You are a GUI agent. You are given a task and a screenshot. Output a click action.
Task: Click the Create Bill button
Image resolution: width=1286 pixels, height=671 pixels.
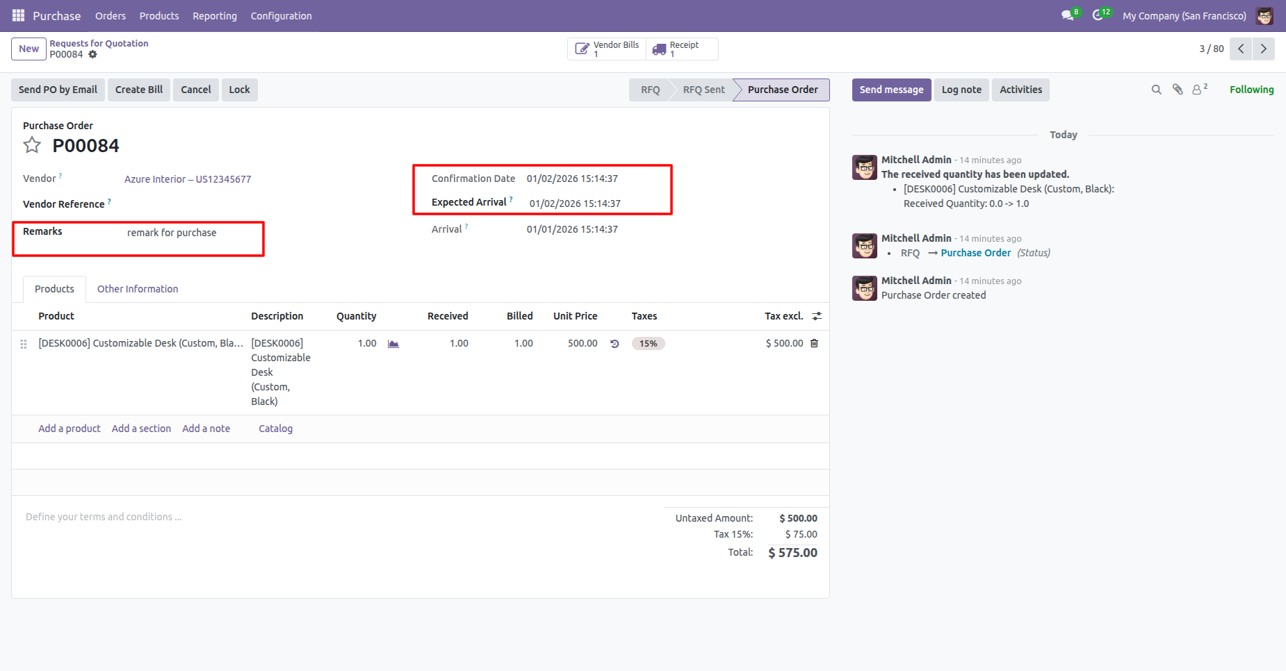[x=139, y=90]
